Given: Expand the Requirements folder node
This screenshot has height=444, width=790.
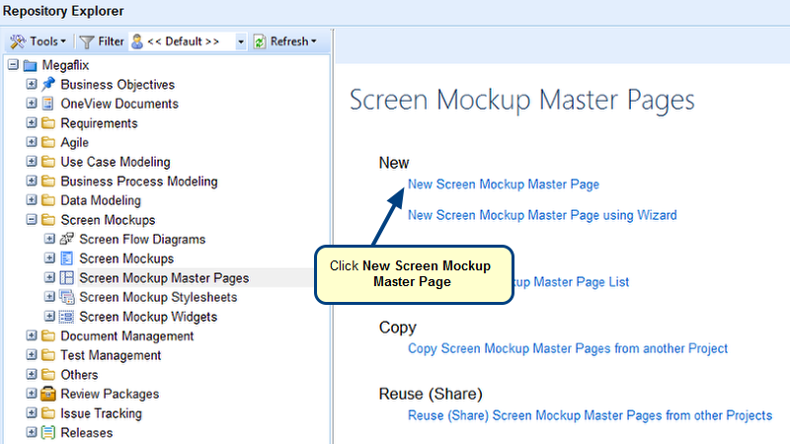Looking at the screenshot, I should 32,123.
